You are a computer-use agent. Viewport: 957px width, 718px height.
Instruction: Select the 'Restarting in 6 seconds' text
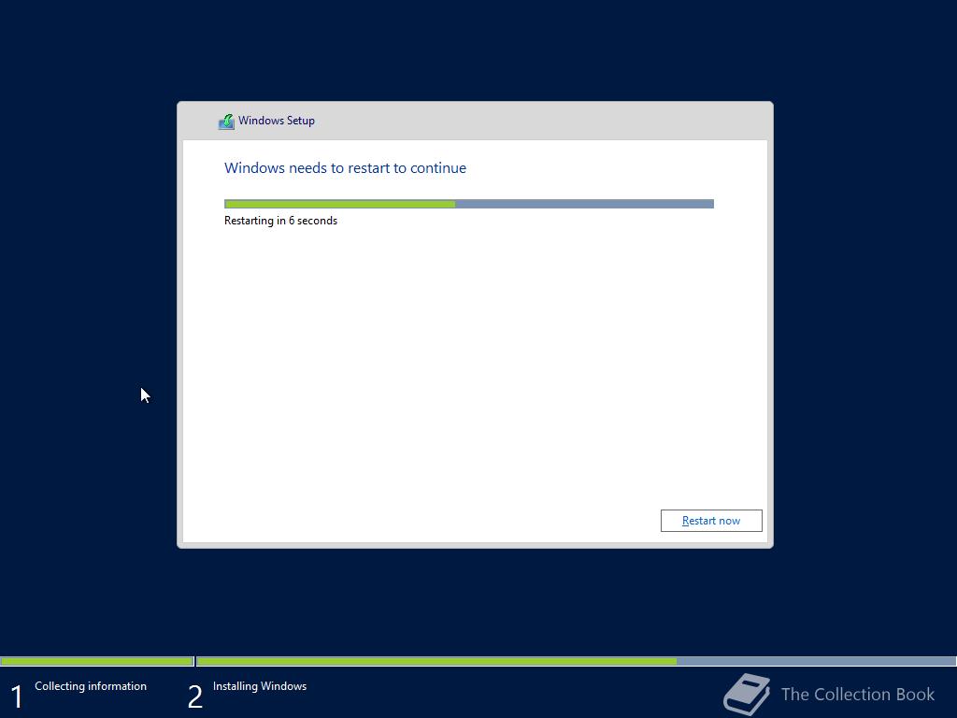[x=280, y=221]
